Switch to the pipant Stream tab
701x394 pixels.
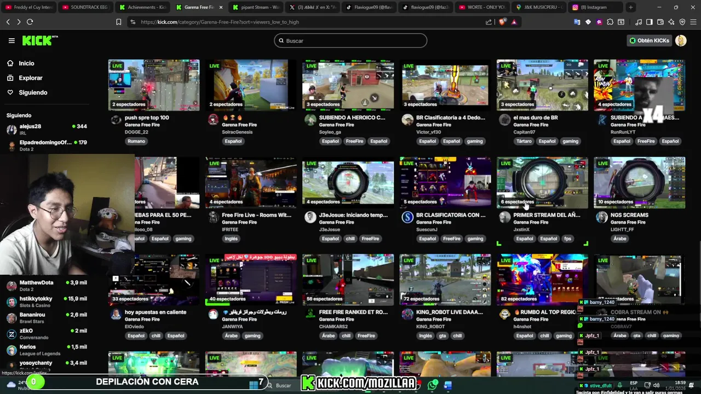256,7
